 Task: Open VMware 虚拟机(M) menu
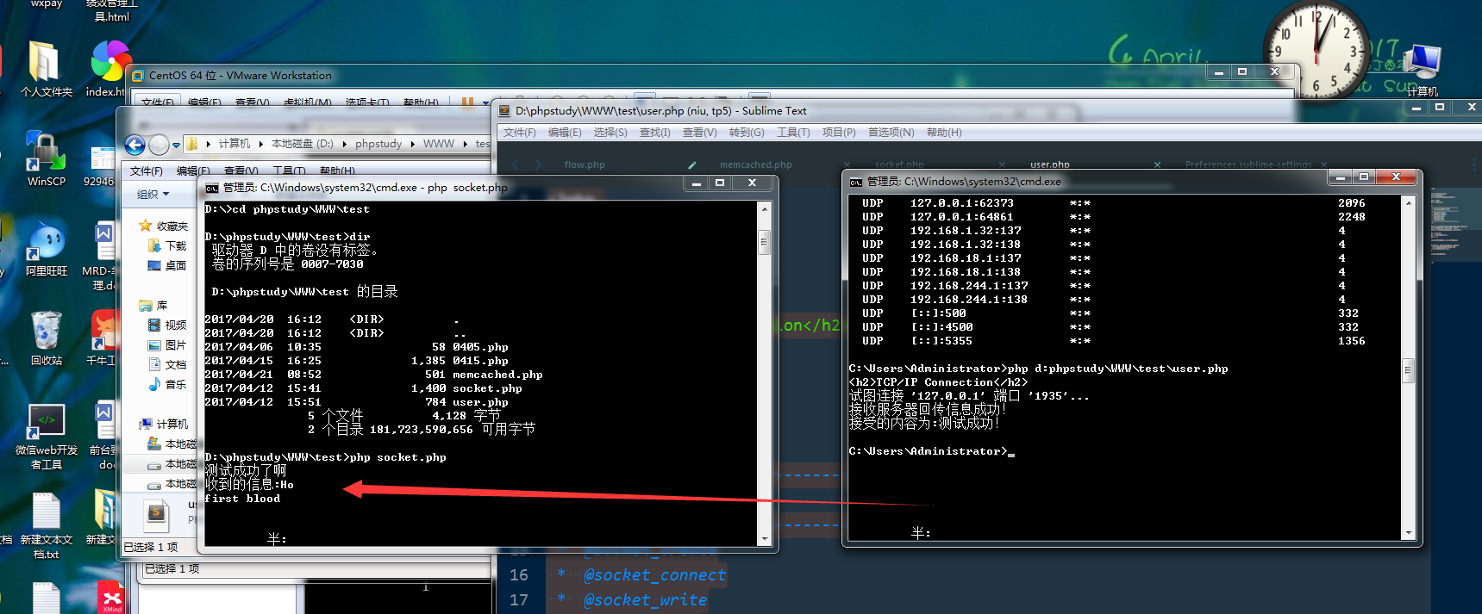[308, 102]
